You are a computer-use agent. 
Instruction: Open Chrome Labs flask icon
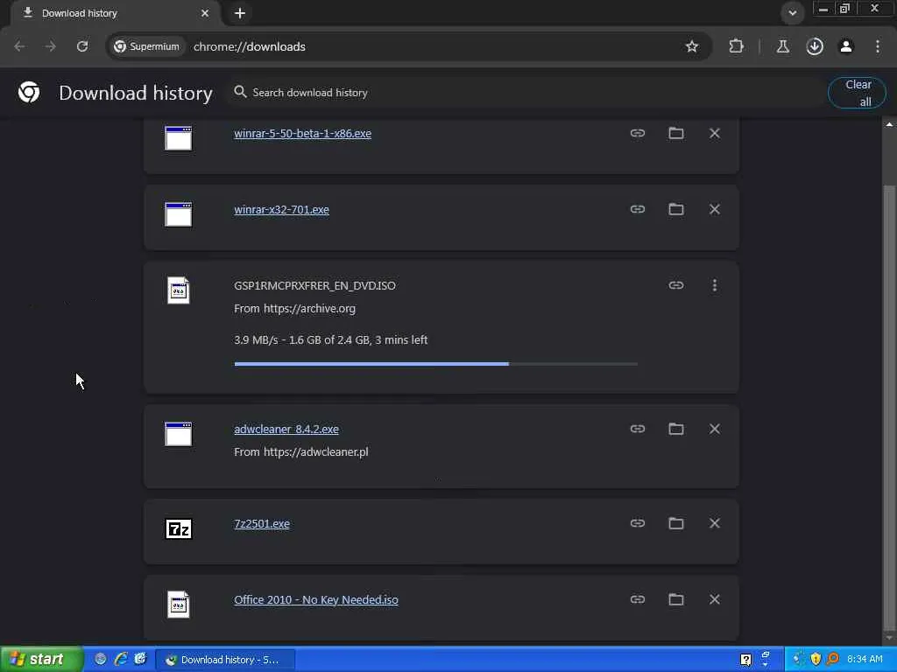783,46
